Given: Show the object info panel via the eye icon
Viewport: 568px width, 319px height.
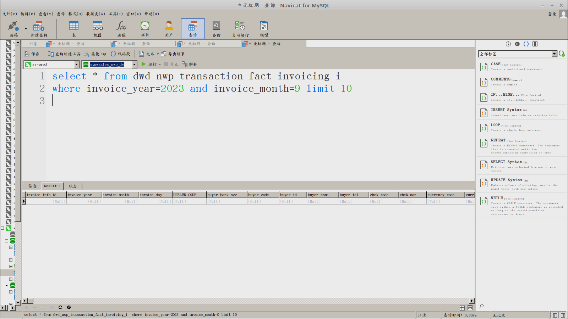Looking at the screenshot, I should (517, 44).
